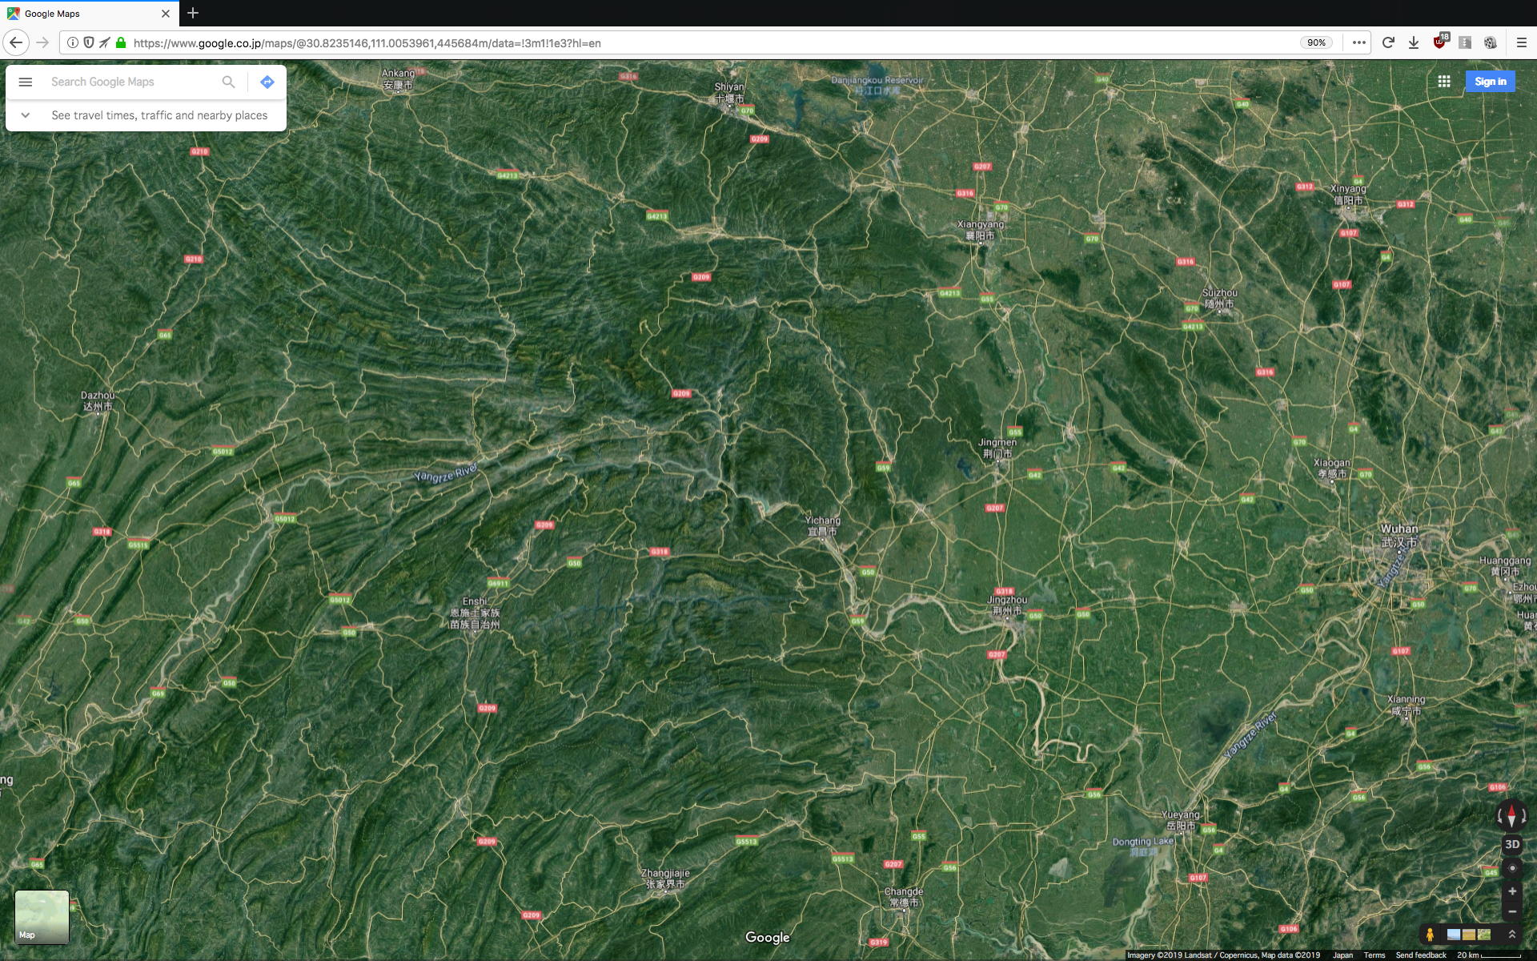Toggle 3D view mode
Image resolution: width=1537 pixels, height=961 pixels.
(1511, 844)
